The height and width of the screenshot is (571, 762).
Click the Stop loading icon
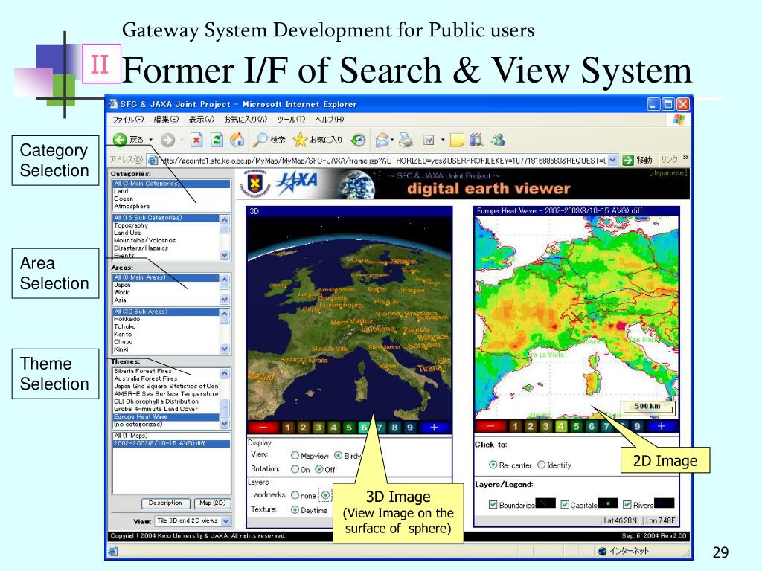196,140
